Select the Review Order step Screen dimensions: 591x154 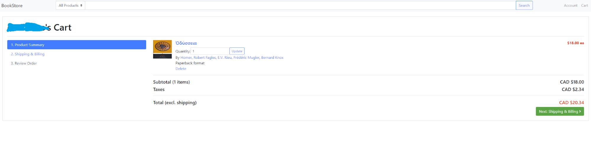[x=24, y=63]
